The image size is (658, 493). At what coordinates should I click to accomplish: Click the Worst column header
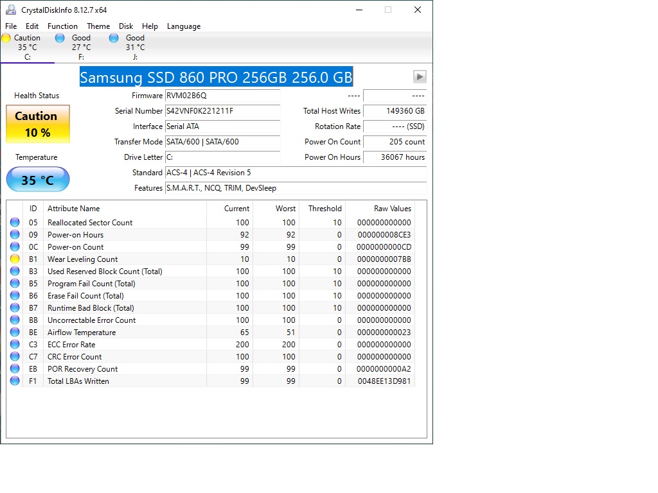285,209
